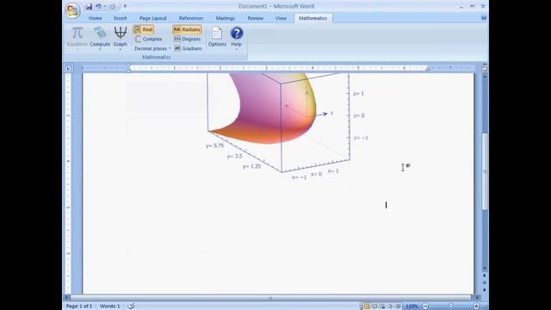The width and height of the screenshot is (551, 310).
Task: Expand the Help dropdown arrow
Action: (237, 50)
